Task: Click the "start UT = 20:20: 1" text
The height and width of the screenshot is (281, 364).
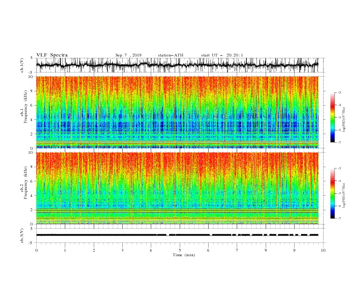Action: coord(222,55)
